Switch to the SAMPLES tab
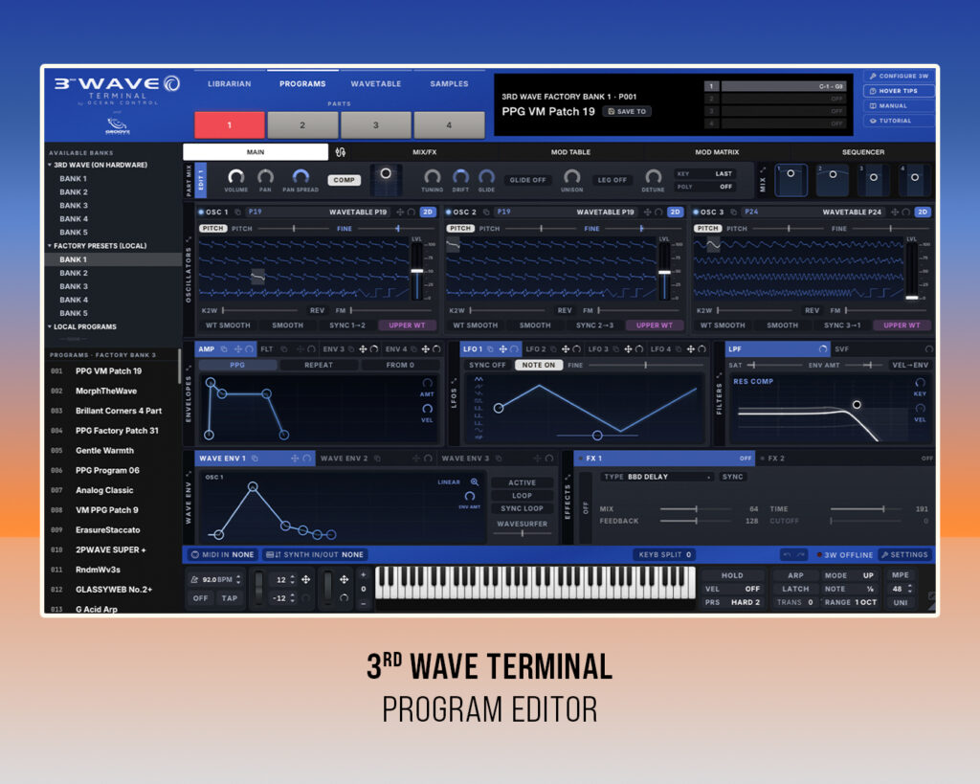980x784 pixels. pyautogui.click(x=449, y=84)
